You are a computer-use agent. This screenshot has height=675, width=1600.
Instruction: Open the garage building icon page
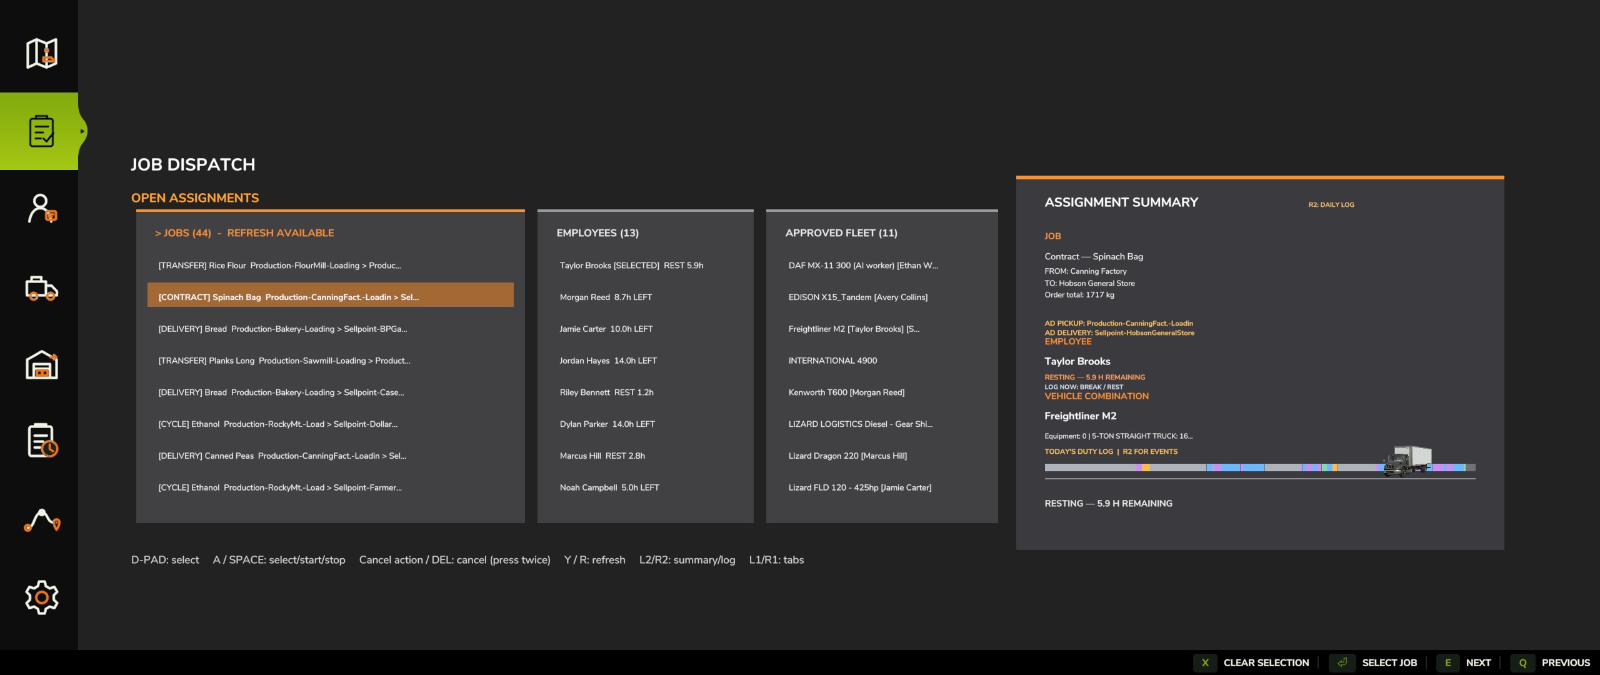pos(41,364)
